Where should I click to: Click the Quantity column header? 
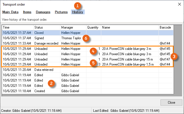coord(93,27)
